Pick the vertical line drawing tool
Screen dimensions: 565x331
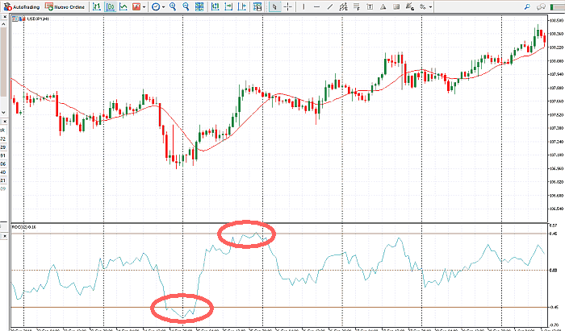coord(305,6)
